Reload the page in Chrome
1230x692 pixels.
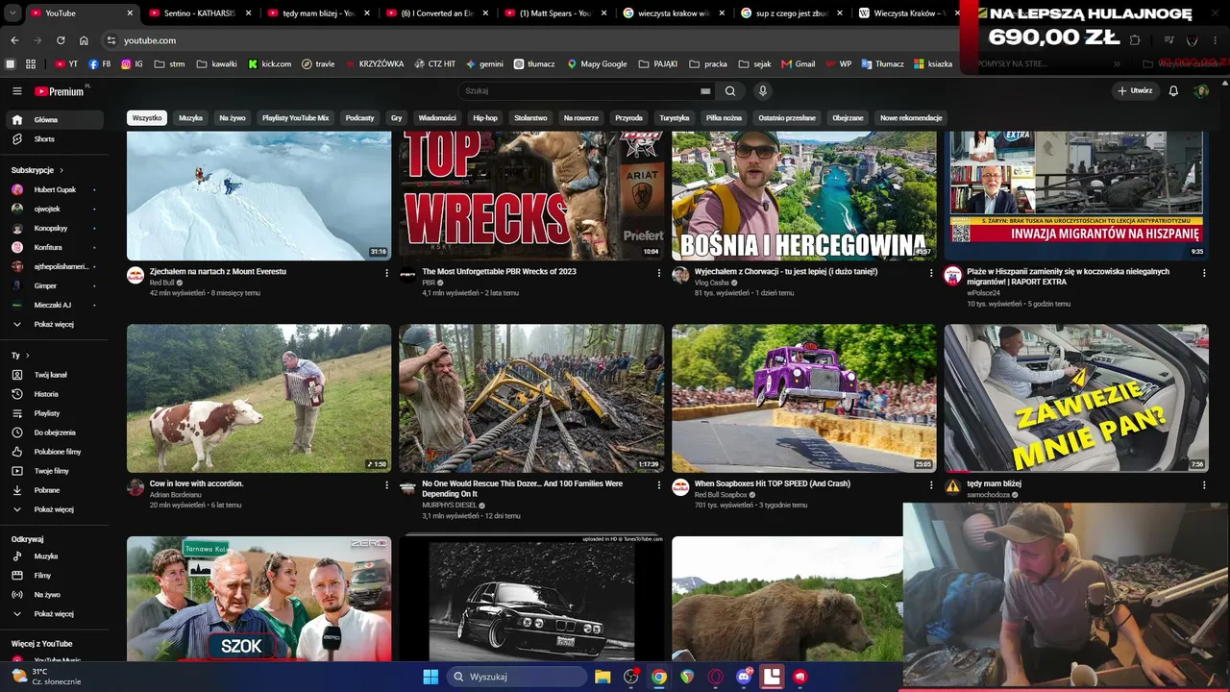click(x=61, y=40)
